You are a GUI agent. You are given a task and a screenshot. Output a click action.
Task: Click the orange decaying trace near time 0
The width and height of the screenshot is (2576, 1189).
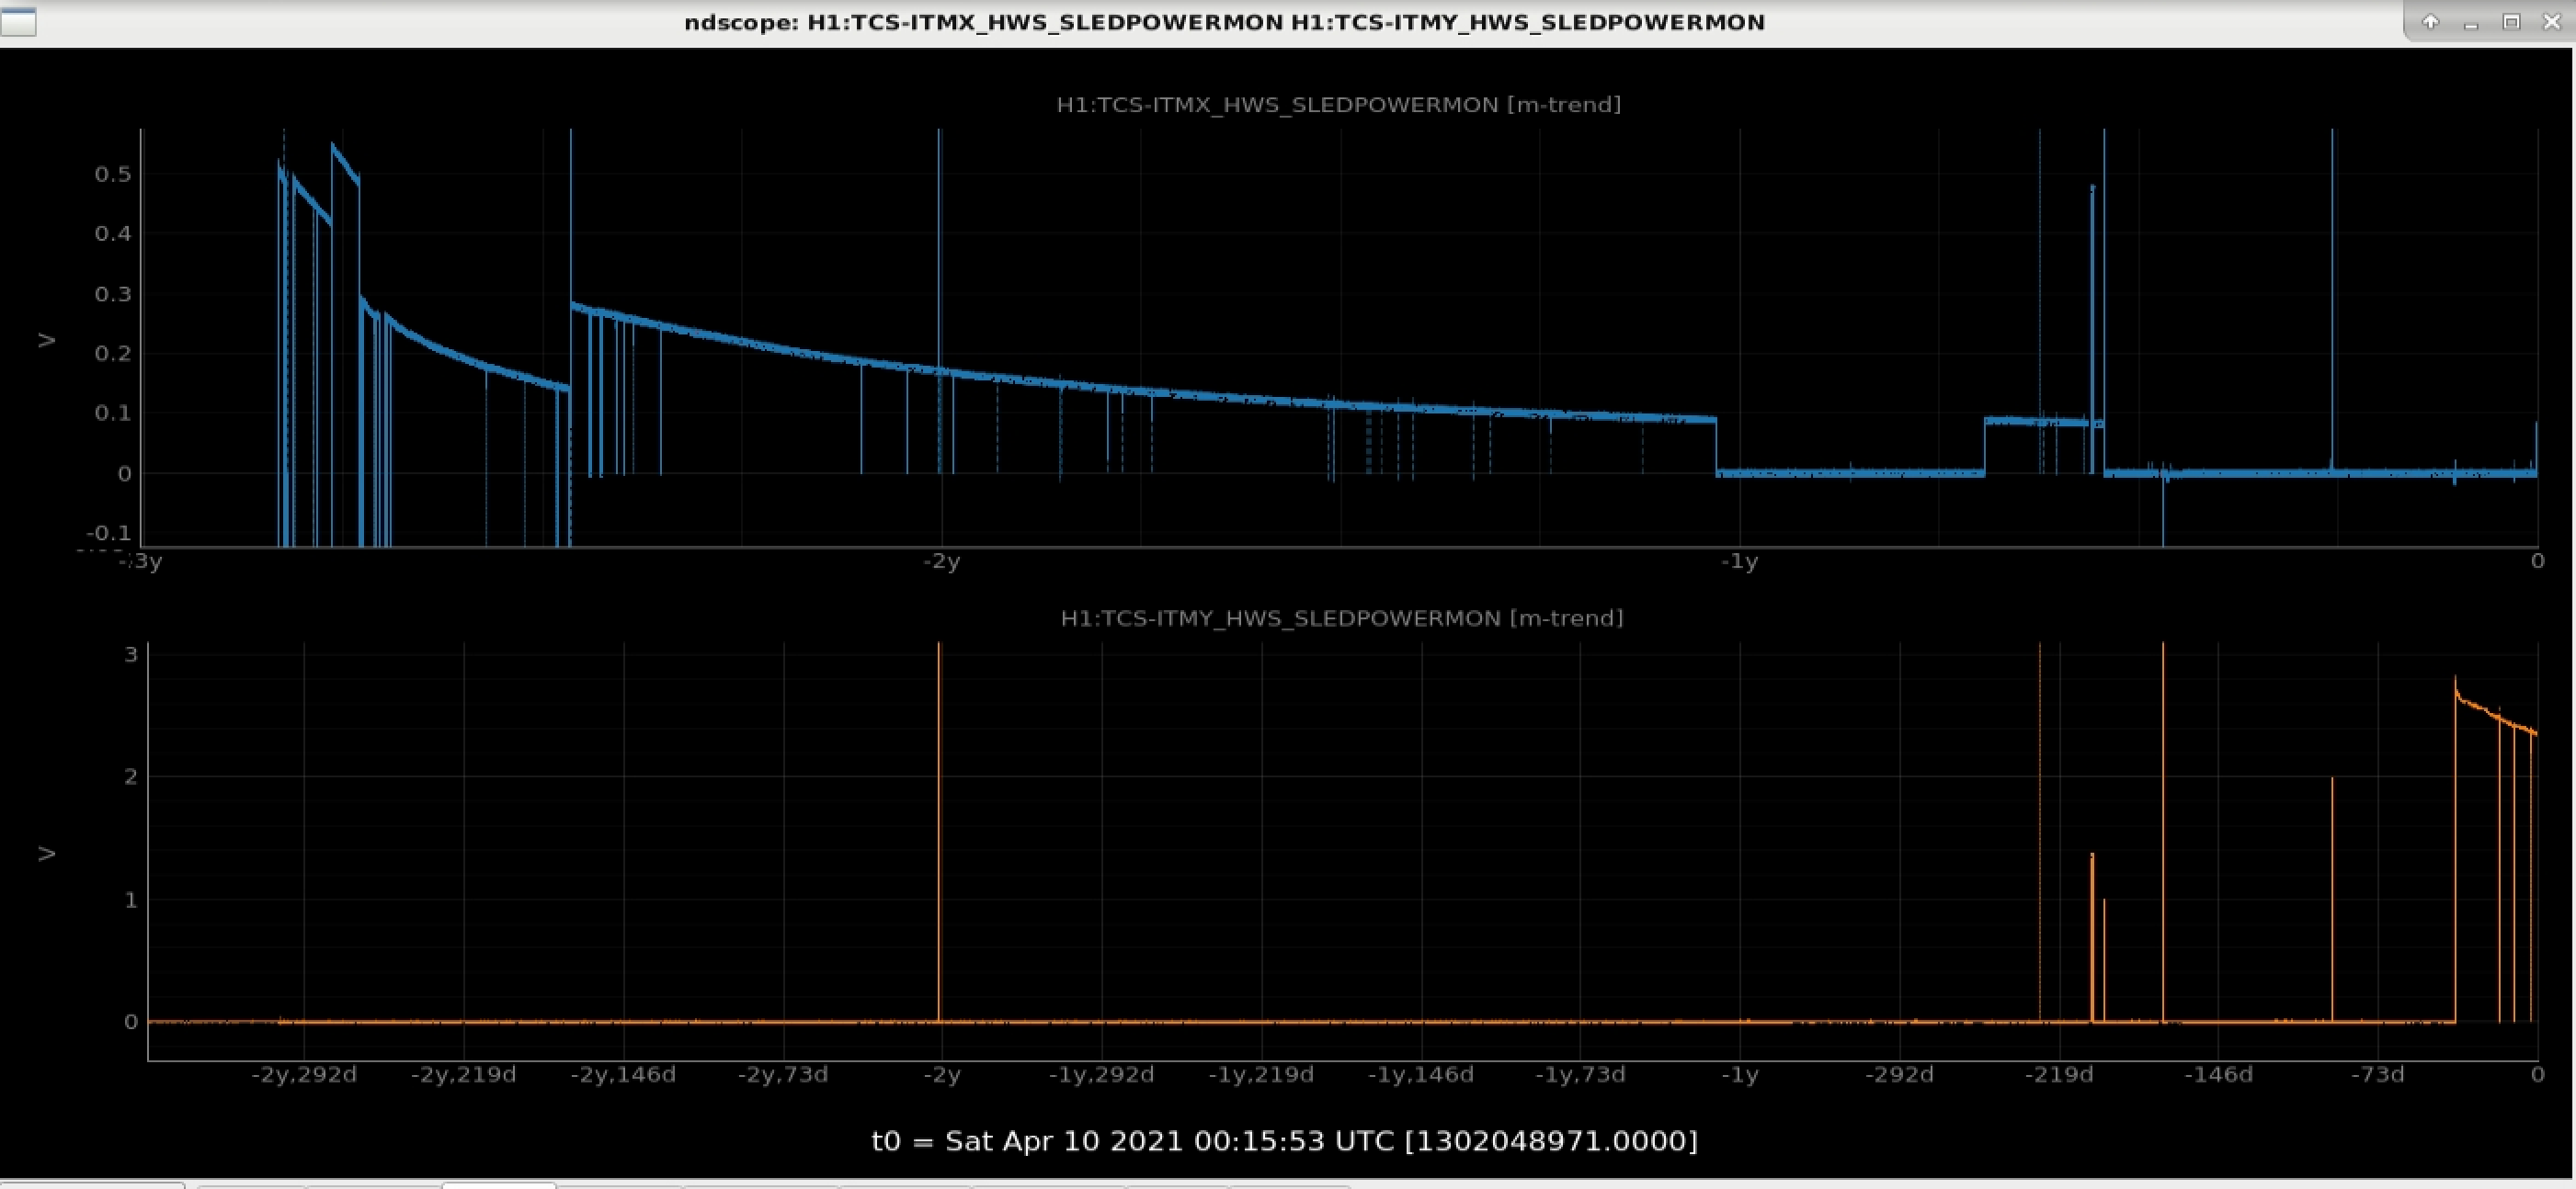[2495, 714]
